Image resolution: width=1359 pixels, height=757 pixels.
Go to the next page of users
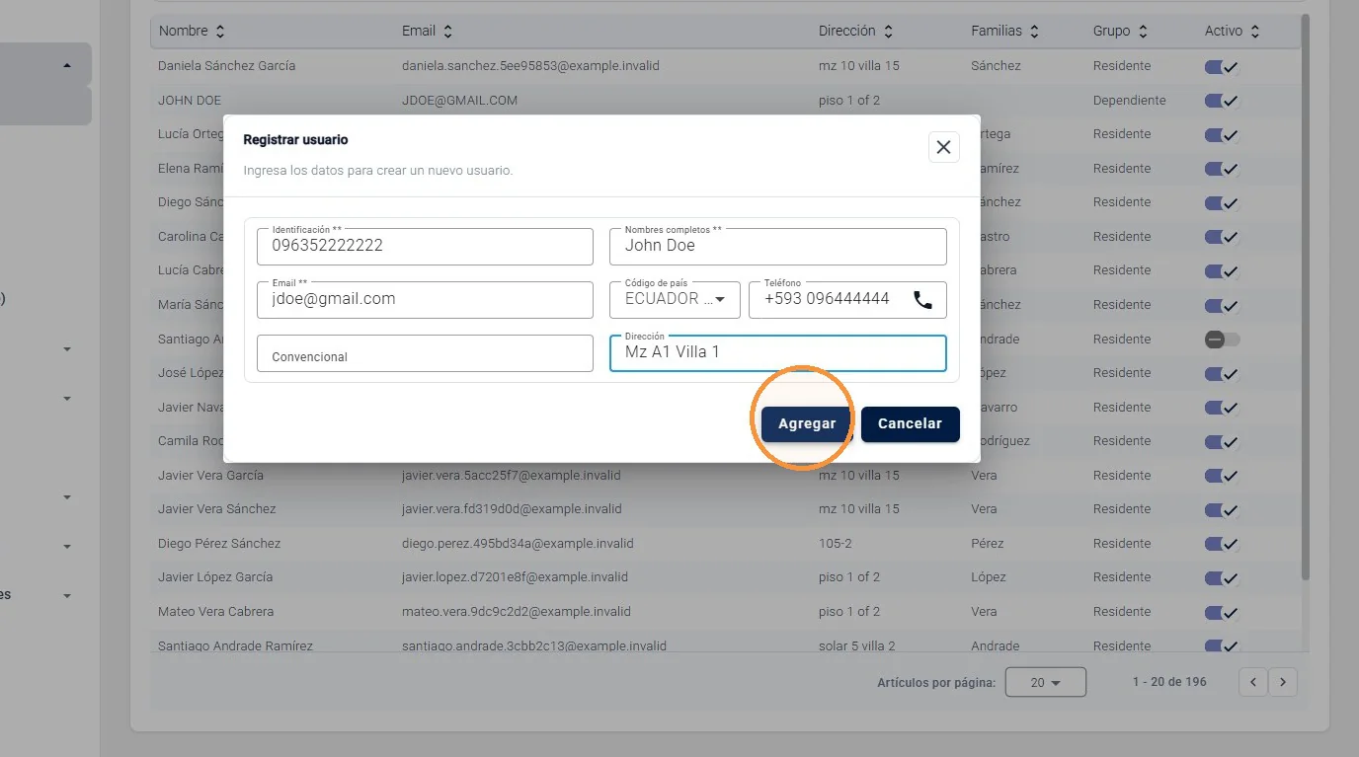pyautogui.click(x=1283, y=682)
